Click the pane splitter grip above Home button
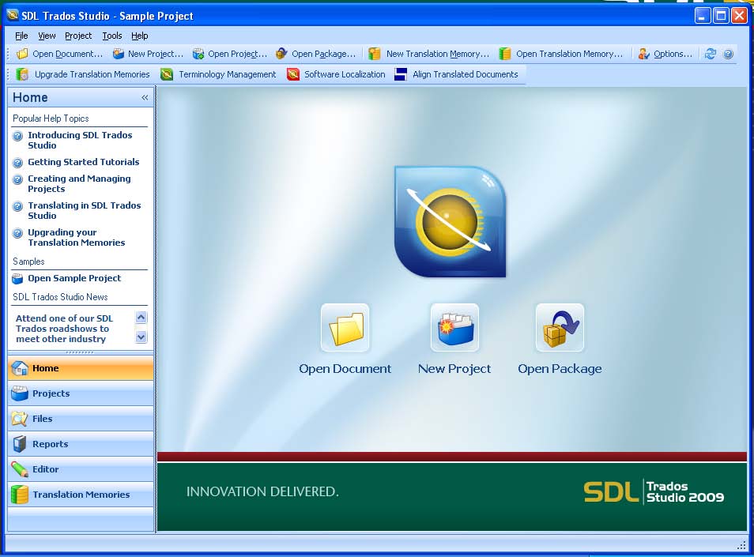Image resolution: width=754 pixels, height=557 pixels. pyautogui.click(x=80, y=352)
